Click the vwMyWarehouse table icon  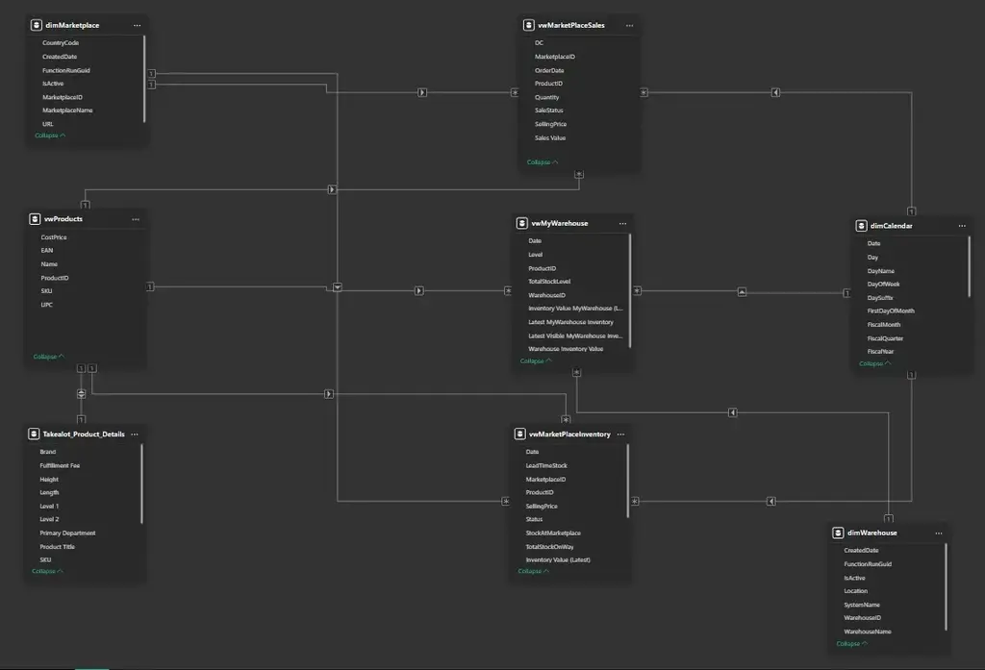(522, 223)
